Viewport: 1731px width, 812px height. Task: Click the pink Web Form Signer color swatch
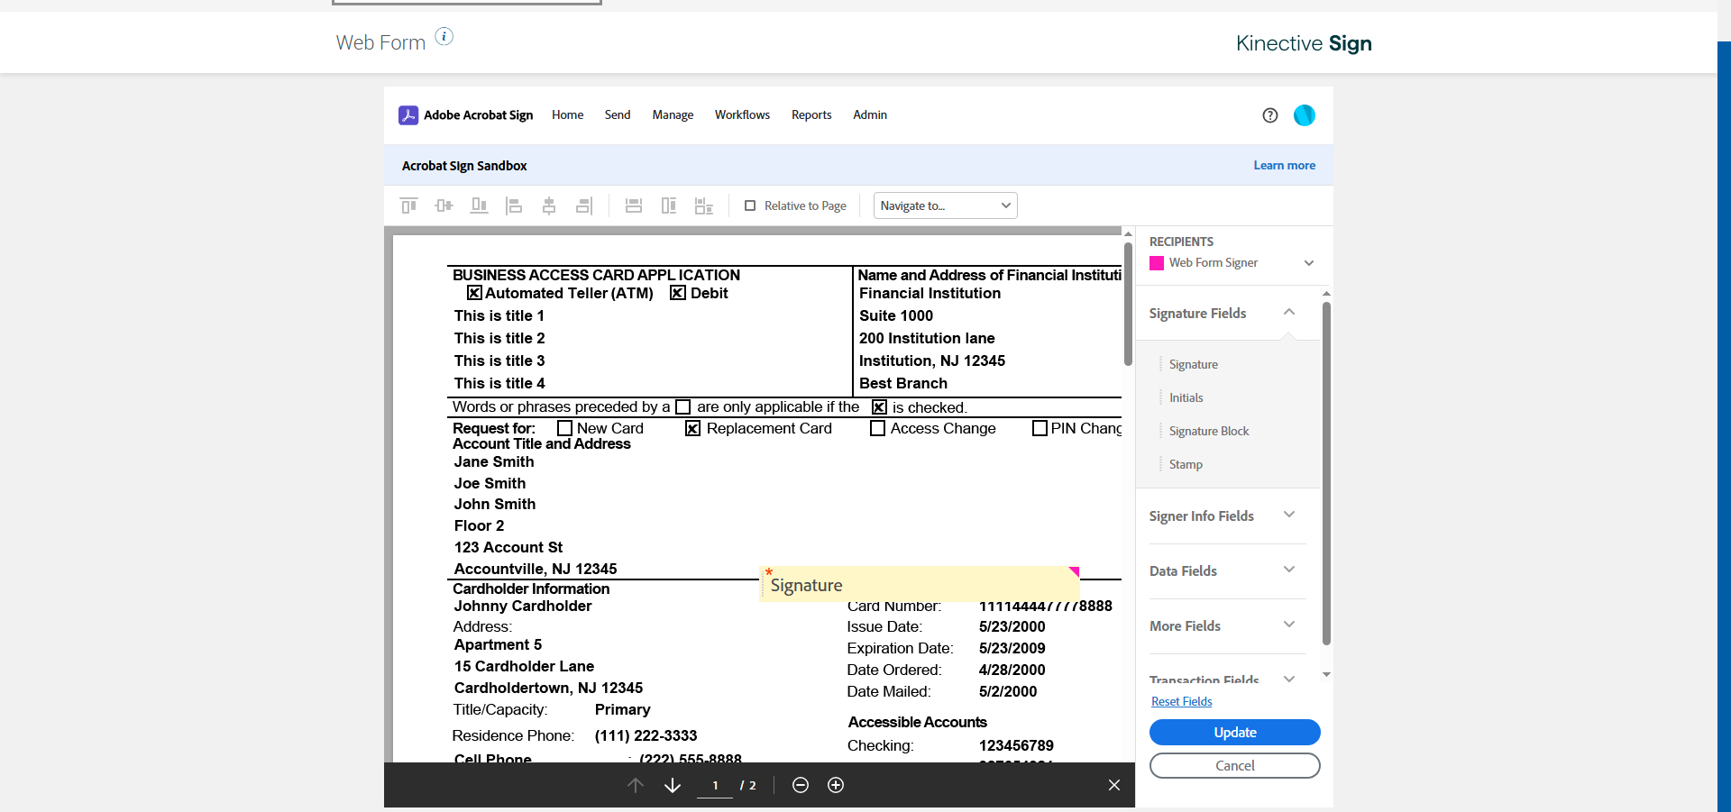coord(1157,263)
